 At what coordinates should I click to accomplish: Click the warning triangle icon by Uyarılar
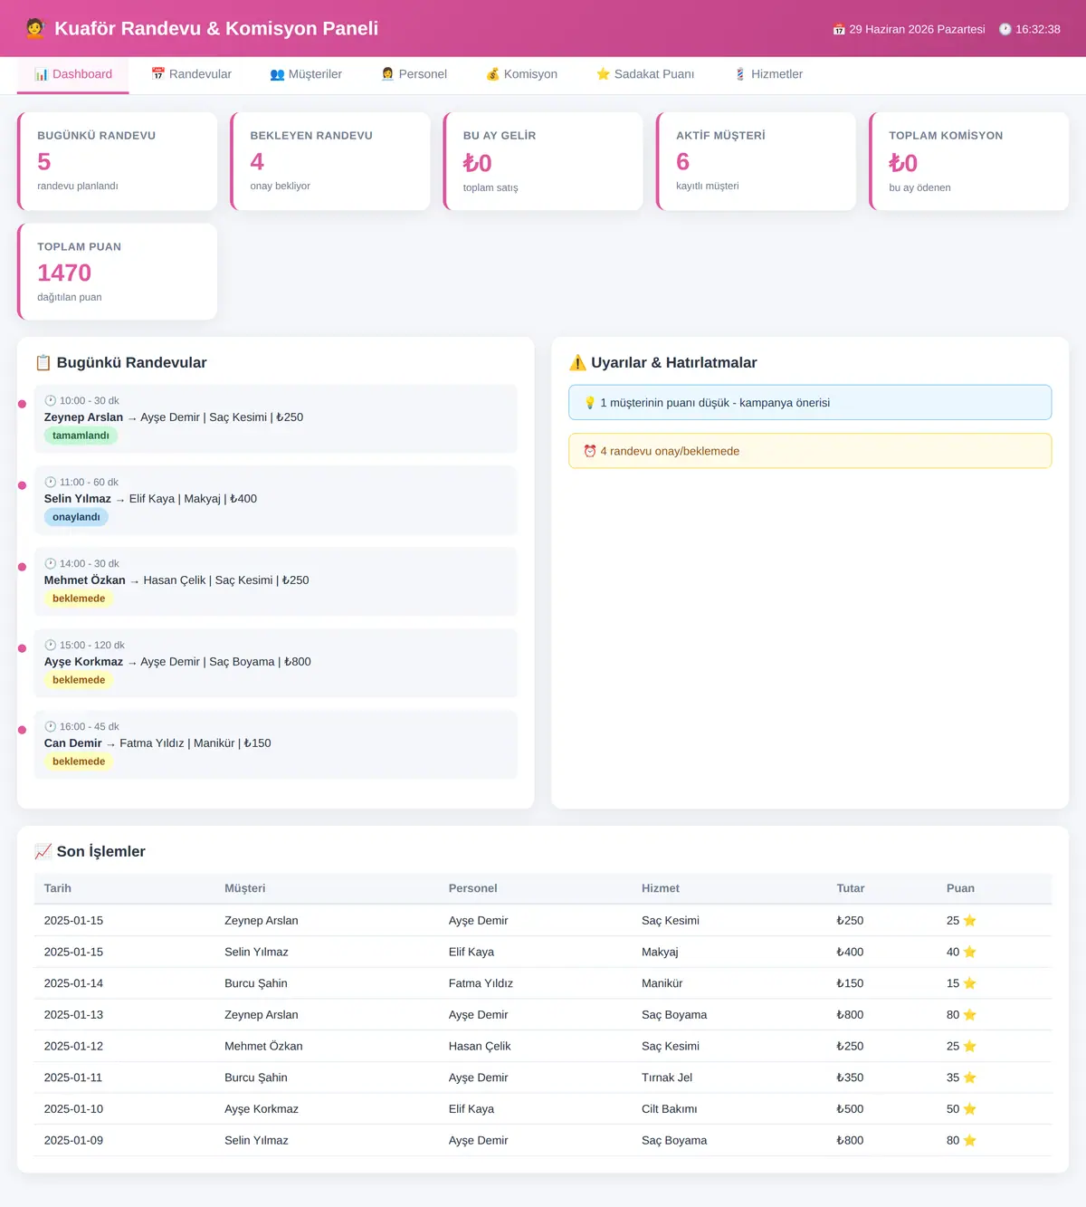(x=577, y=362)
